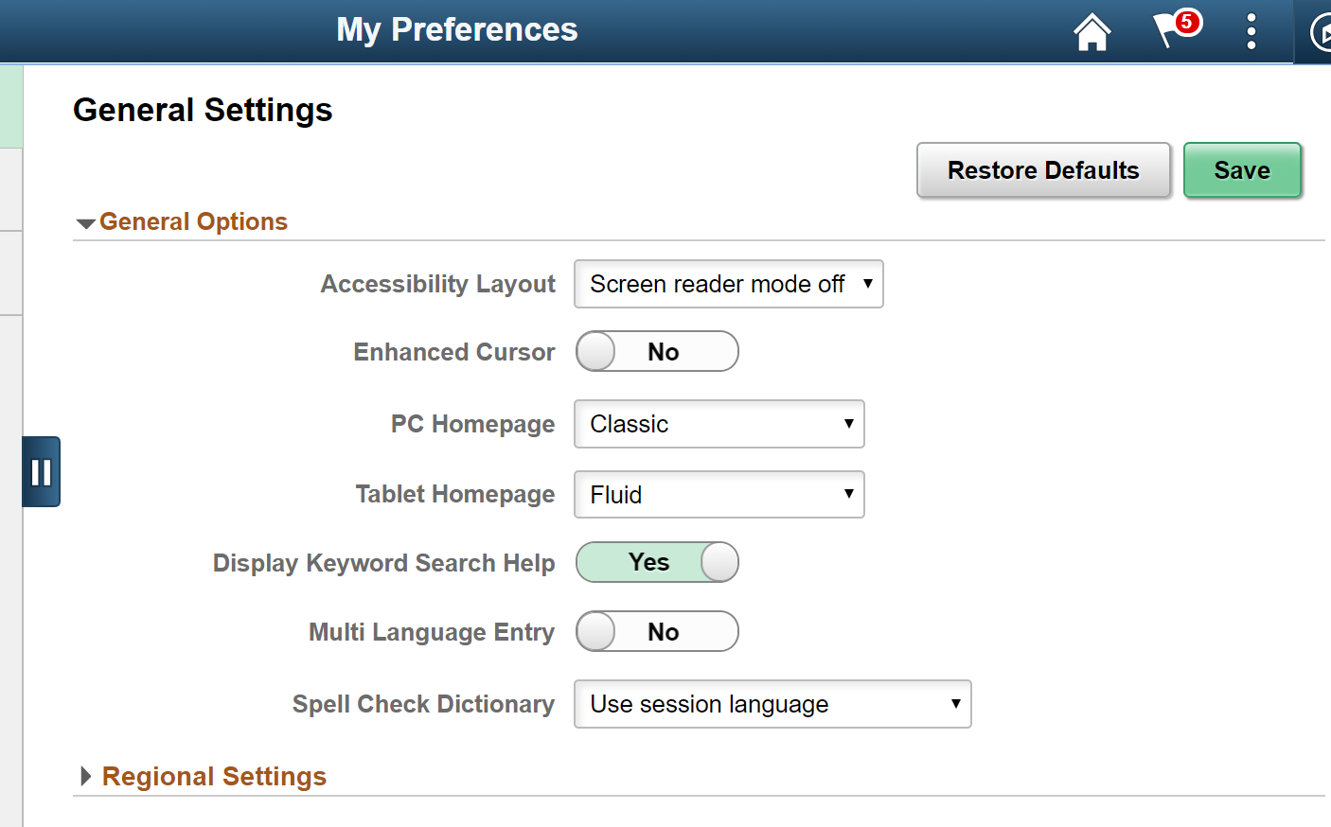This screenshot has height=827, width=1331.
Task: Disable Display Keyword Search Help
Action: point(657,562)
